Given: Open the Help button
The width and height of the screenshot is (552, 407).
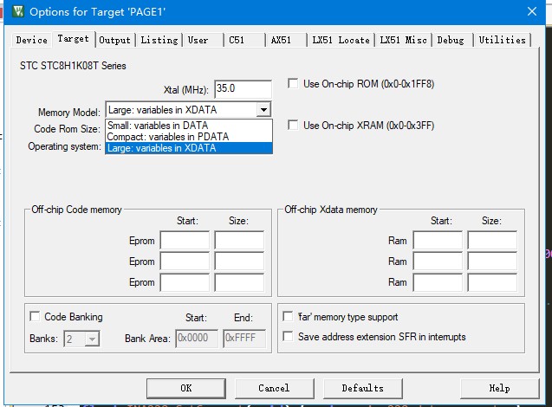Looking at the screenshot, I should click(499, 388).
